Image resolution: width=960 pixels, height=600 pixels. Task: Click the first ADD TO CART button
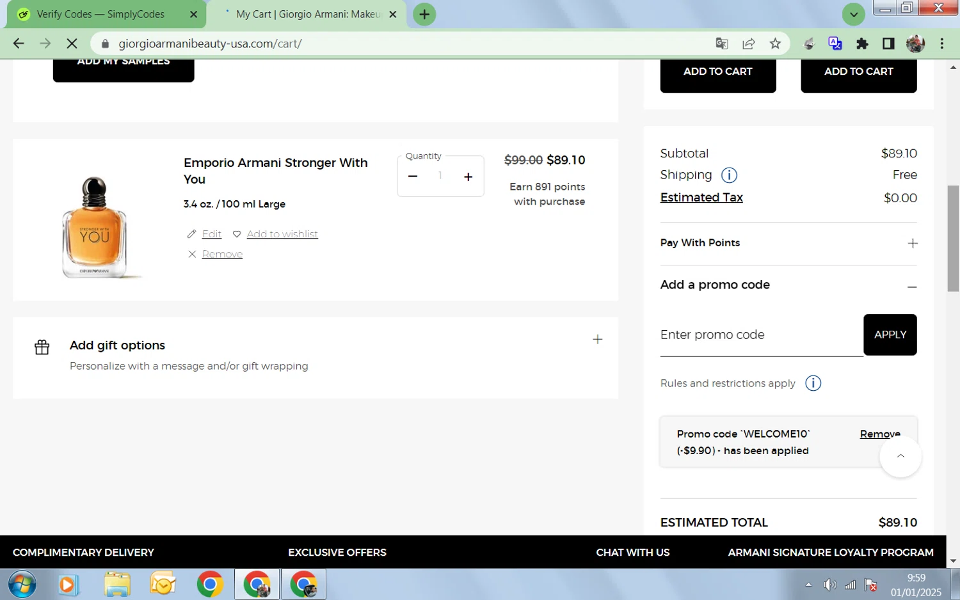718,75
